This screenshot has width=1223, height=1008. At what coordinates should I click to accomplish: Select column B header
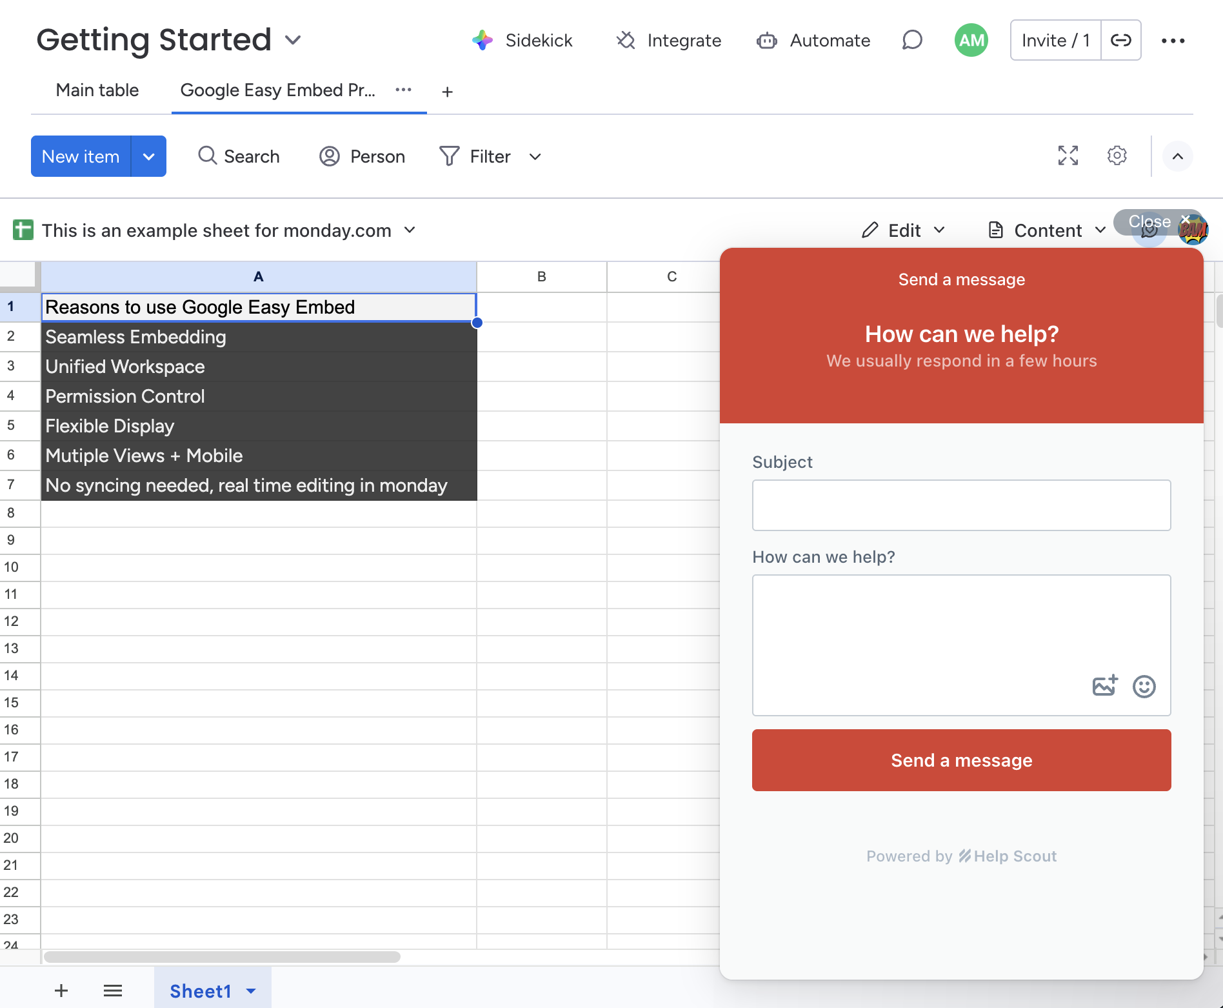pyautogui.click(x=542, y=277)
